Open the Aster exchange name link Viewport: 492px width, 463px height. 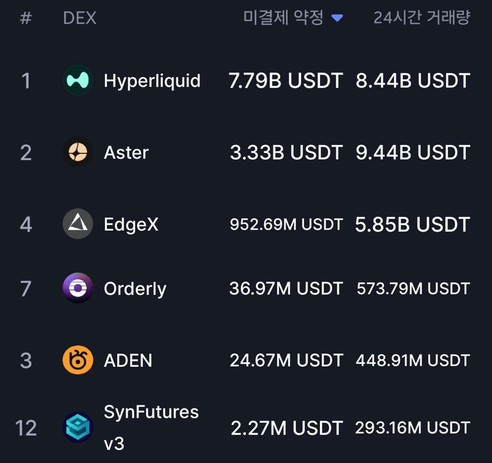point(126,153)
